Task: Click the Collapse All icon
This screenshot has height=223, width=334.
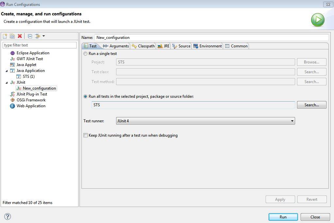Action: [x=30, y=36]
